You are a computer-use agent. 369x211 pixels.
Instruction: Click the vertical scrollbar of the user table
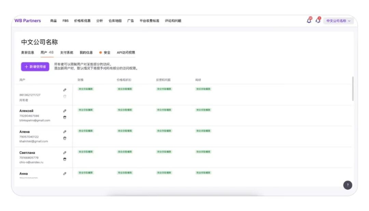click(353, 88)
